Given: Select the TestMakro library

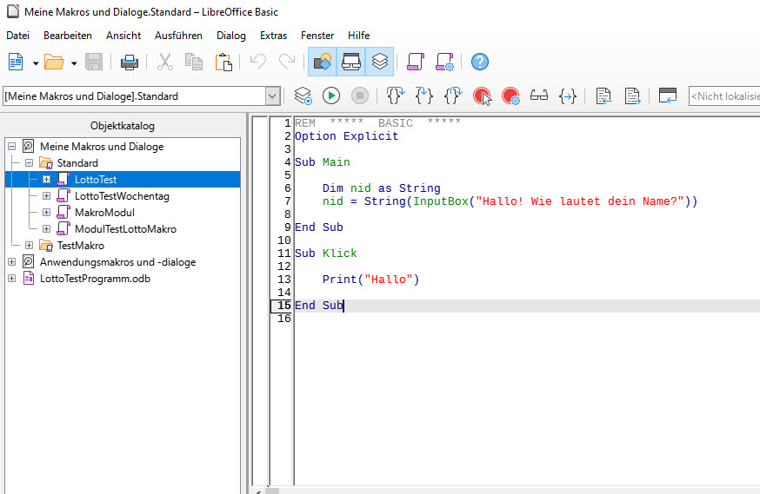Looking at the screenshot, I should click(81, 246).
